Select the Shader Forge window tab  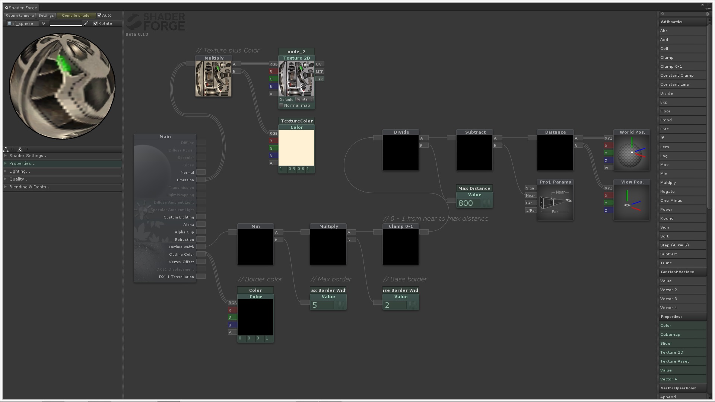tap(21, 8)
